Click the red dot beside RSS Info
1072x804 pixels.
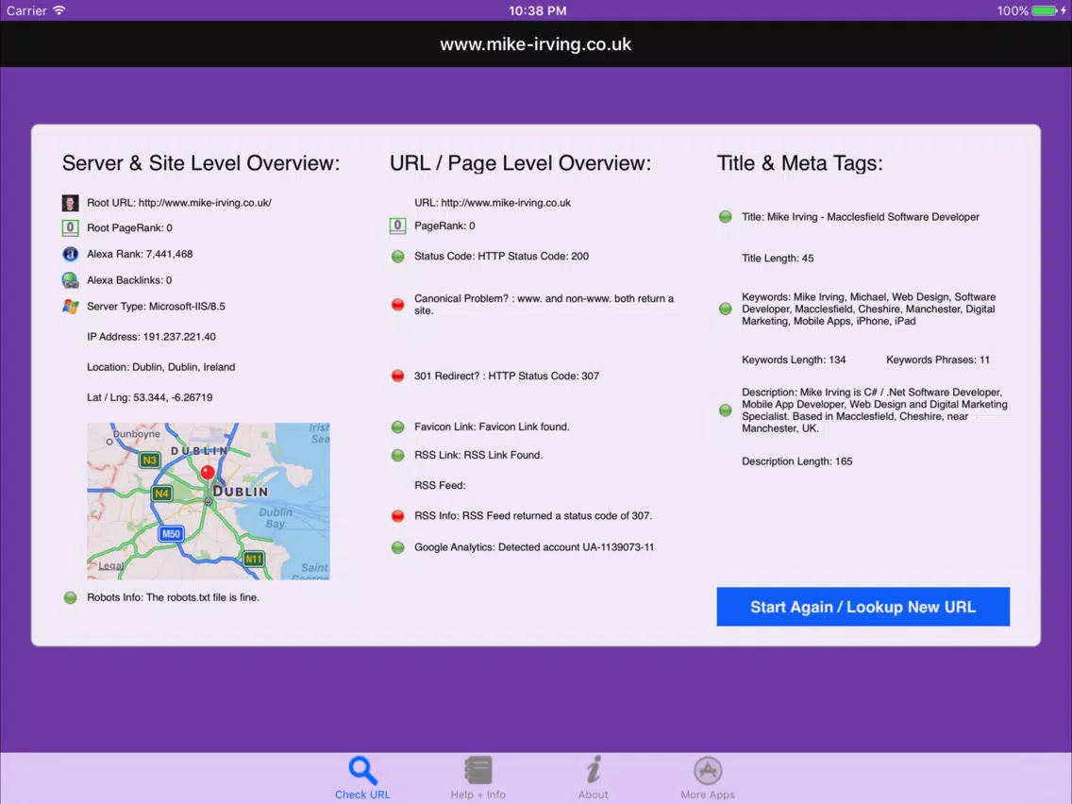398,516
